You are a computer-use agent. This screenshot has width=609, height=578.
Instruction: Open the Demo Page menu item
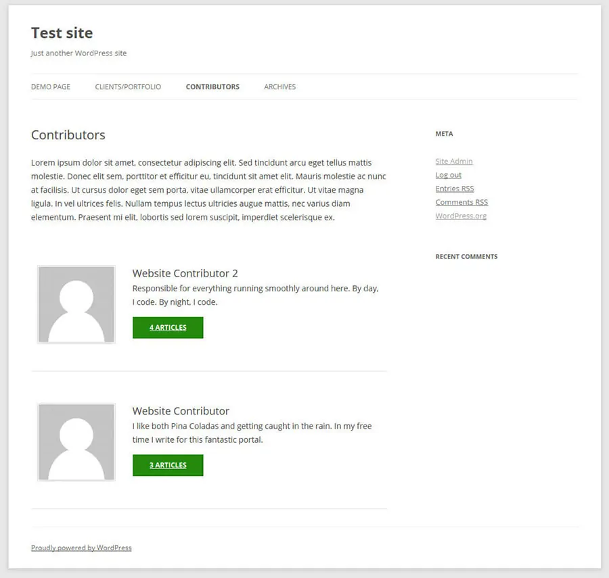point(51,87)
